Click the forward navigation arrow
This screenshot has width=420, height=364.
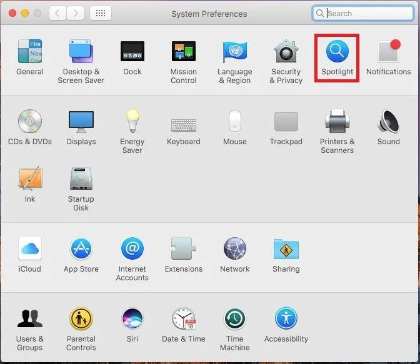75,13
